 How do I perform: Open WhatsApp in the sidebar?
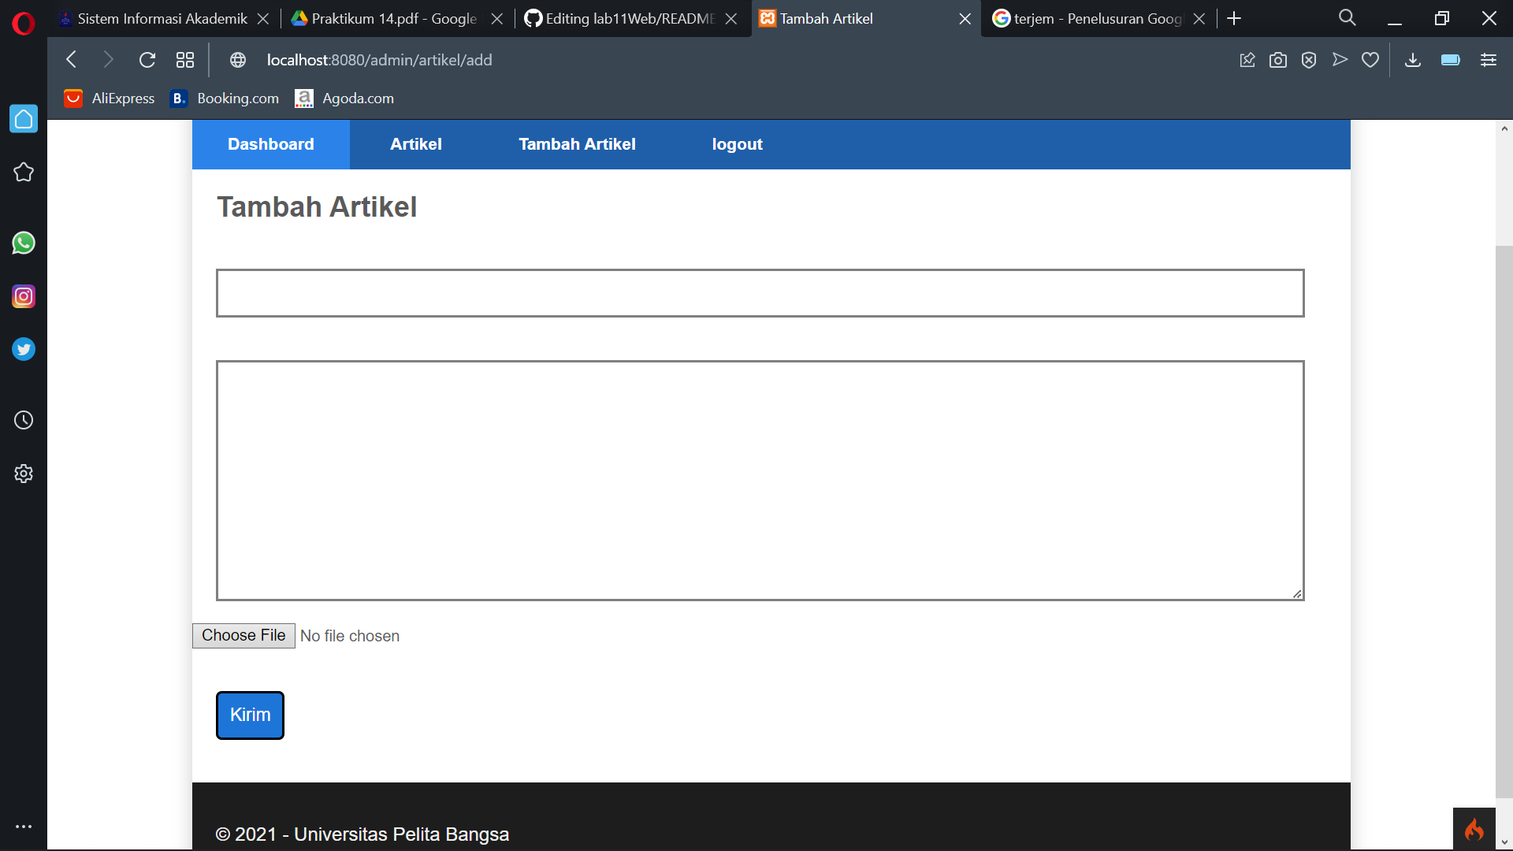coord(24,243)
